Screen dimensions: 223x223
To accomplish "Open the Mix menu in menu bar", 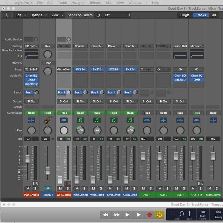I will tap(109, 3).
